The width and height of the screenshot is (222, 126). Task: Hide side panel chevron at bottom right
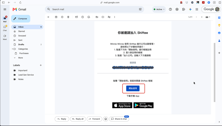[x=219, y=122]
